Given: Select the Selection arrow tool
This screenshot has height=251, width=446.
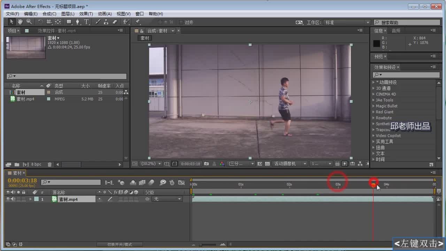Looking at the screenshot, I should [11, 22].
